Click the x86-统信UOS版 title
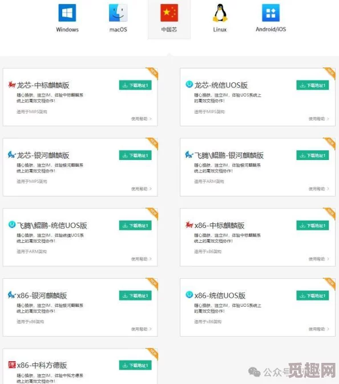339x384 pixels. coord(220,295)
